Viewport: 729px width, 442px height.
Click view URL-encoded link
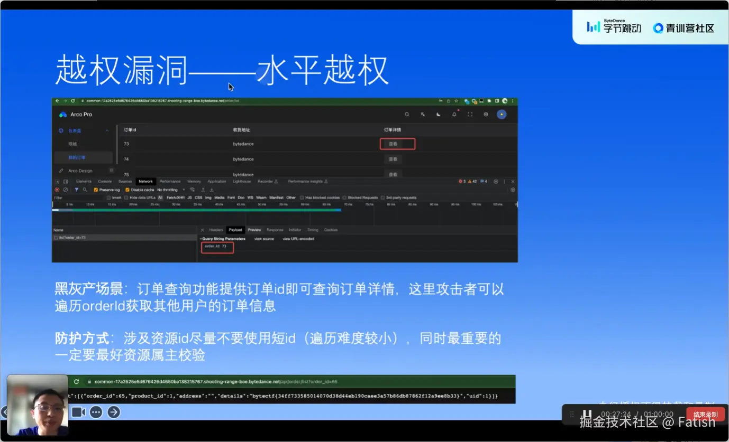[298, 239]
